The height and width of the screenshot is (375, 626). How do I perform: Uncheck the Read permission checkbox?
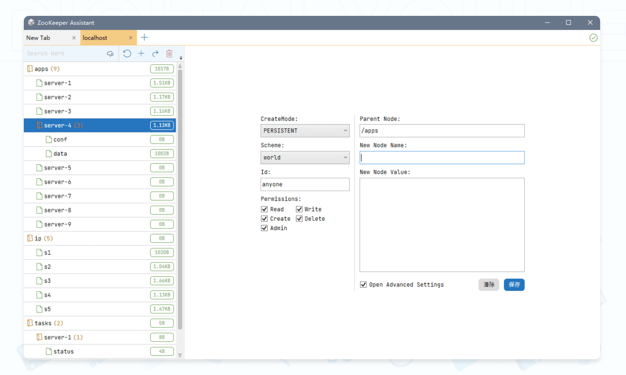(264, 209)
